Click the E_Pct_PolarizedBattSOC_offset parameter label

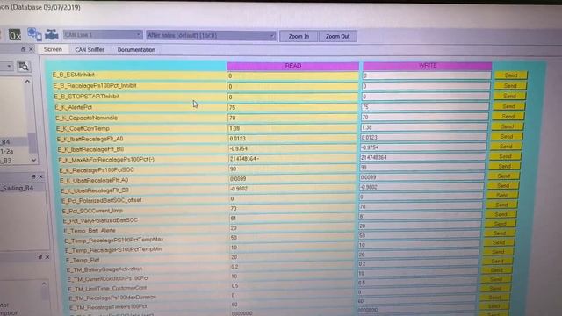(x=102, y=200)
